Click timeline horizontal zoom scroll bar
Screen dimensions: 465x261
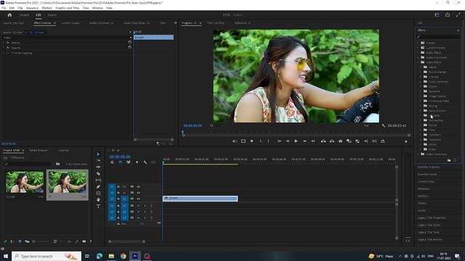pyautogui.click(x=126, y=241)
